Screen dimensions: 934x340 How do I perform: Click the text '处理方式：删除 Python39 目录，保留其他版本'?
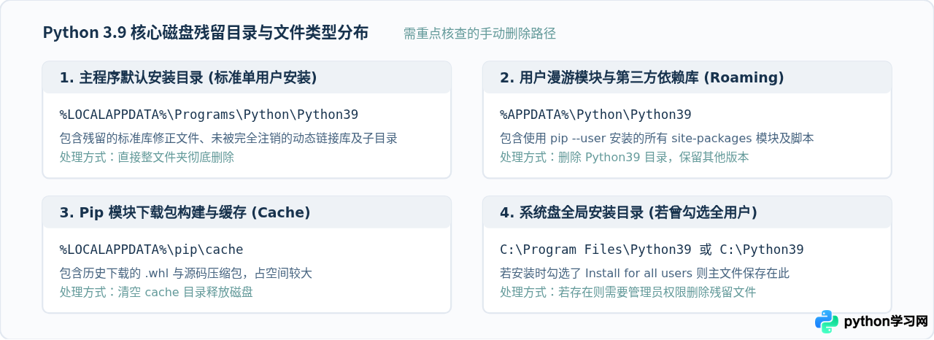coord(625,157)
